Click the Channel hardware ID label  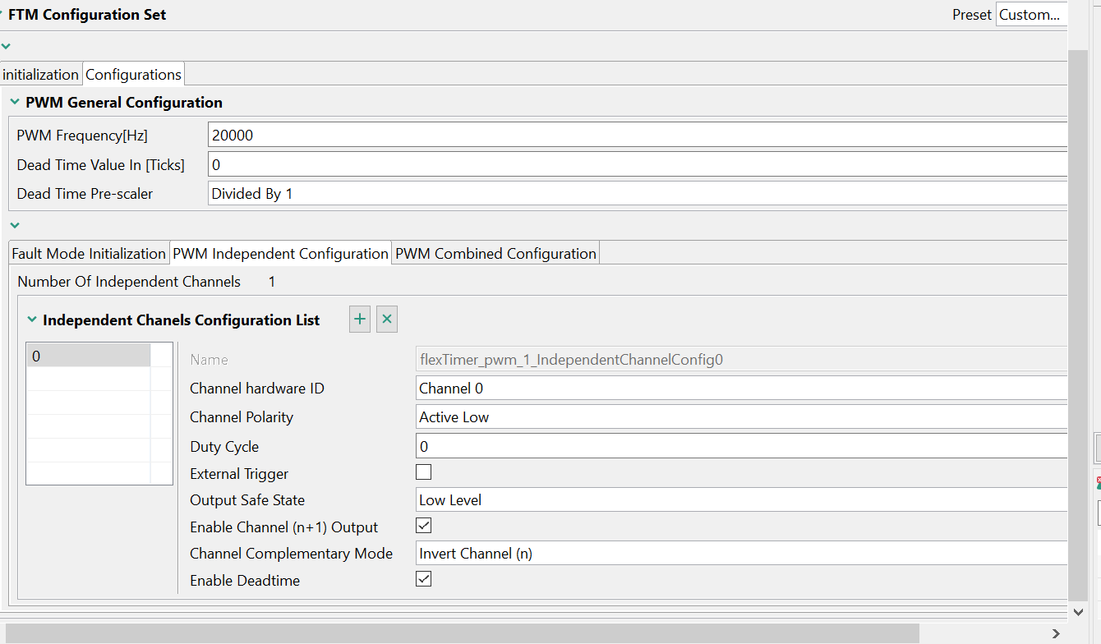click(257, 389)
